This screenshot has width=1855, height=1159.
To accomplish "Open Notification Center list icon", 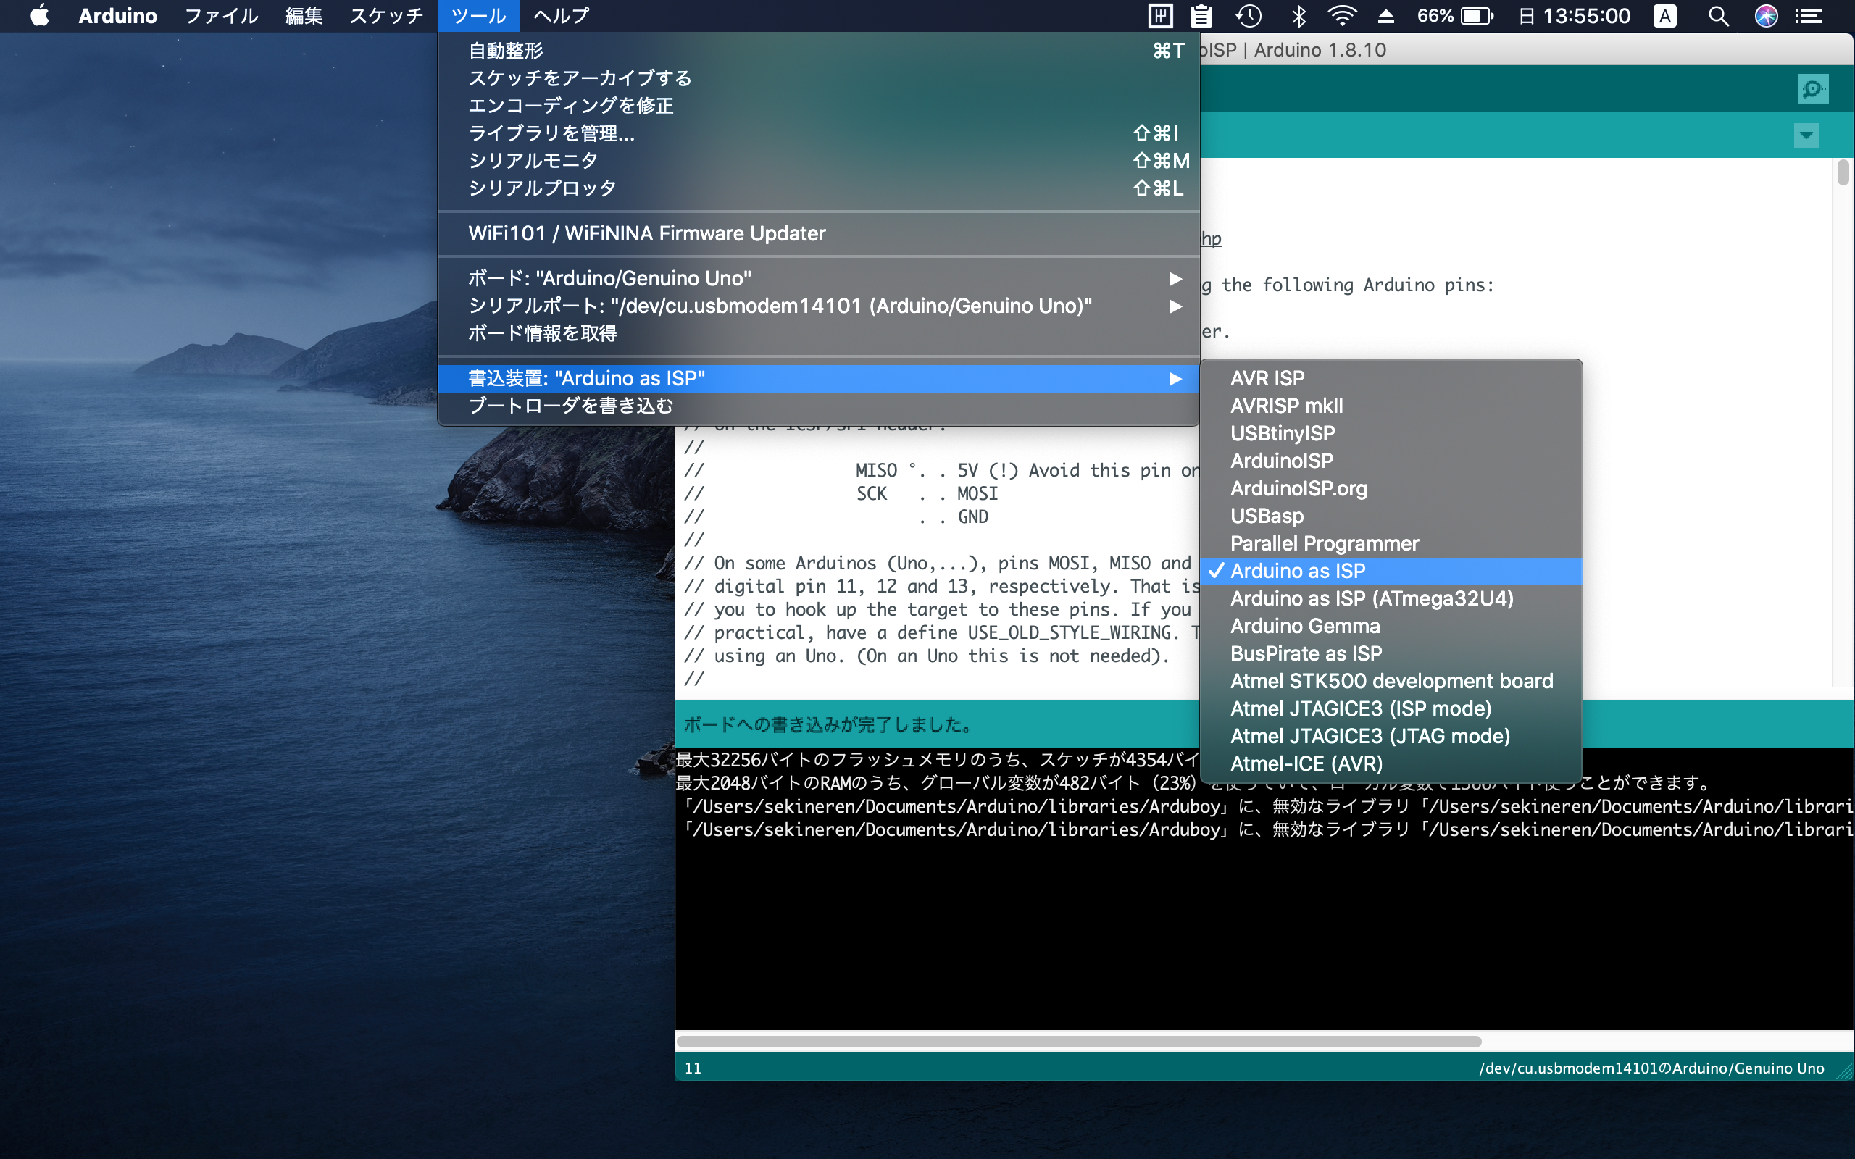I will 1809,16.
